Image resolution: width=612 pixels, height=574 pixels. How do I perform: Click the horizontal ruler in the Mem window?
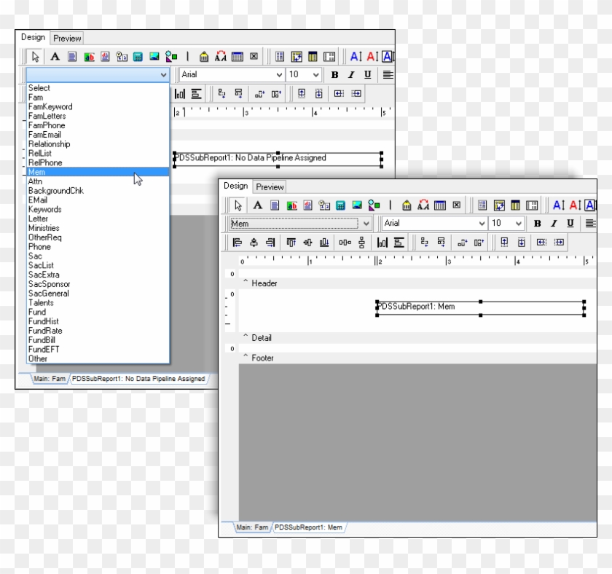coord(417,261)
